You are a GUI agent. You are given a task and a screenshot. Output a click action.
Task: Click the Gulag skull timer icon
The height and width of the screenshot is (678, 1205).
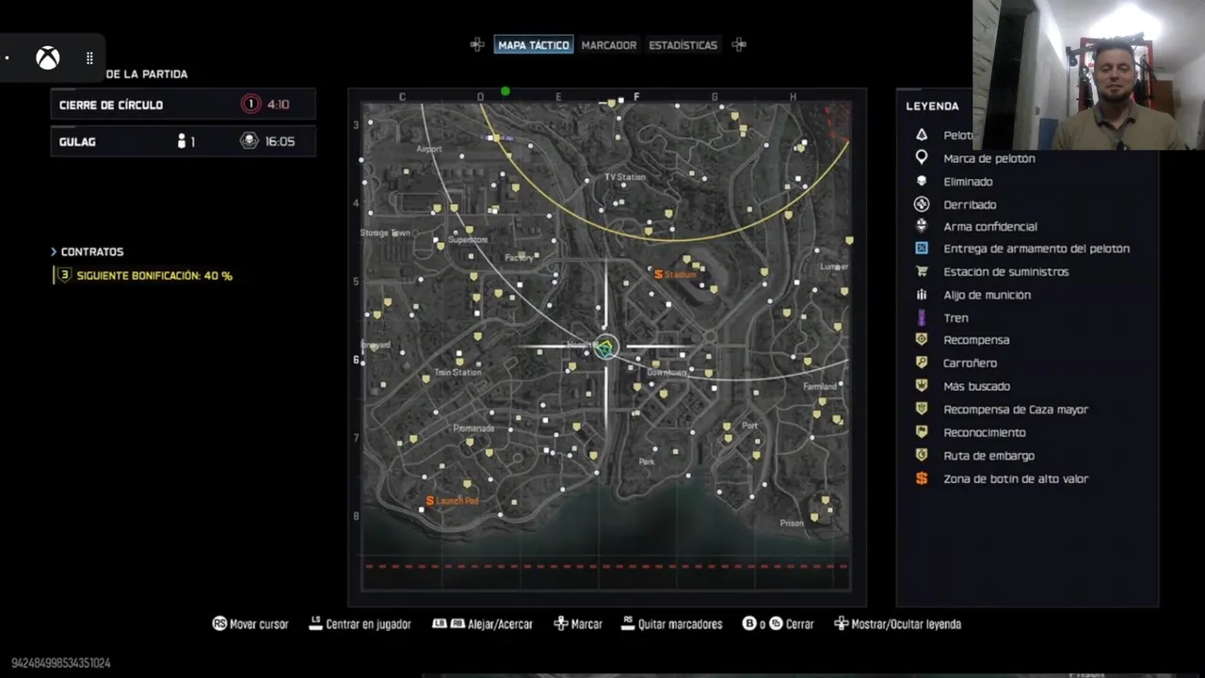point(249,141)
